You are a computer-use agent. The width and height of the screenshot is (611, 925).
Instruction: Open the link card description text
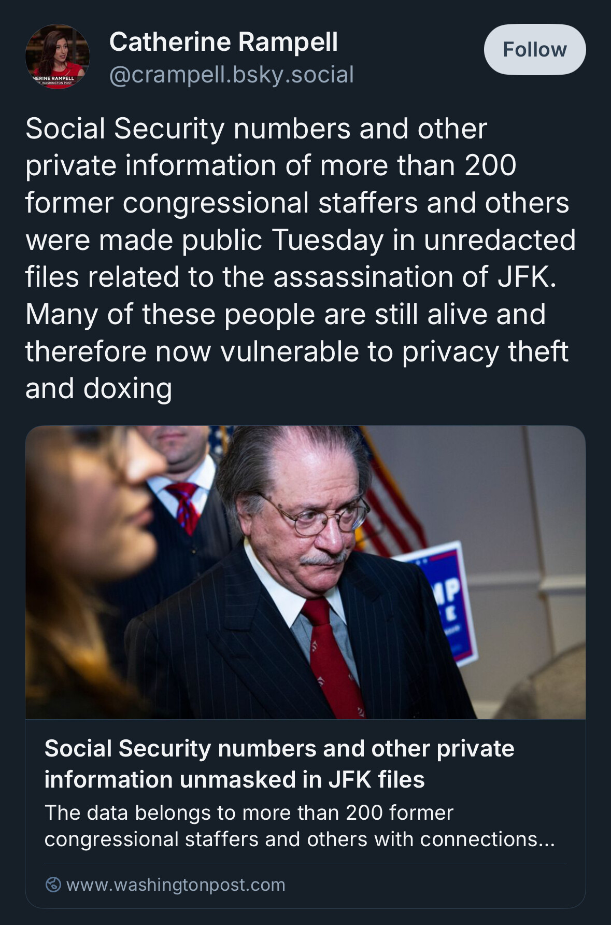[300, 825]
